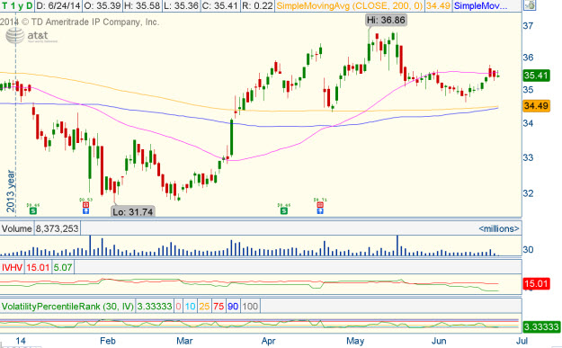Click the 32 price axis label

pos(528,193)
